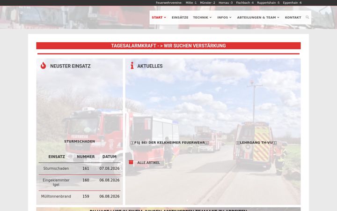Follow the Eppenhain -6 link

click(x=292, y=3)
